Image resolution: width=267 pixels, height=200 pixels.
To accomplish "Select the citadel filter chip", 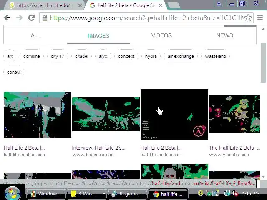I will point(82,56).
